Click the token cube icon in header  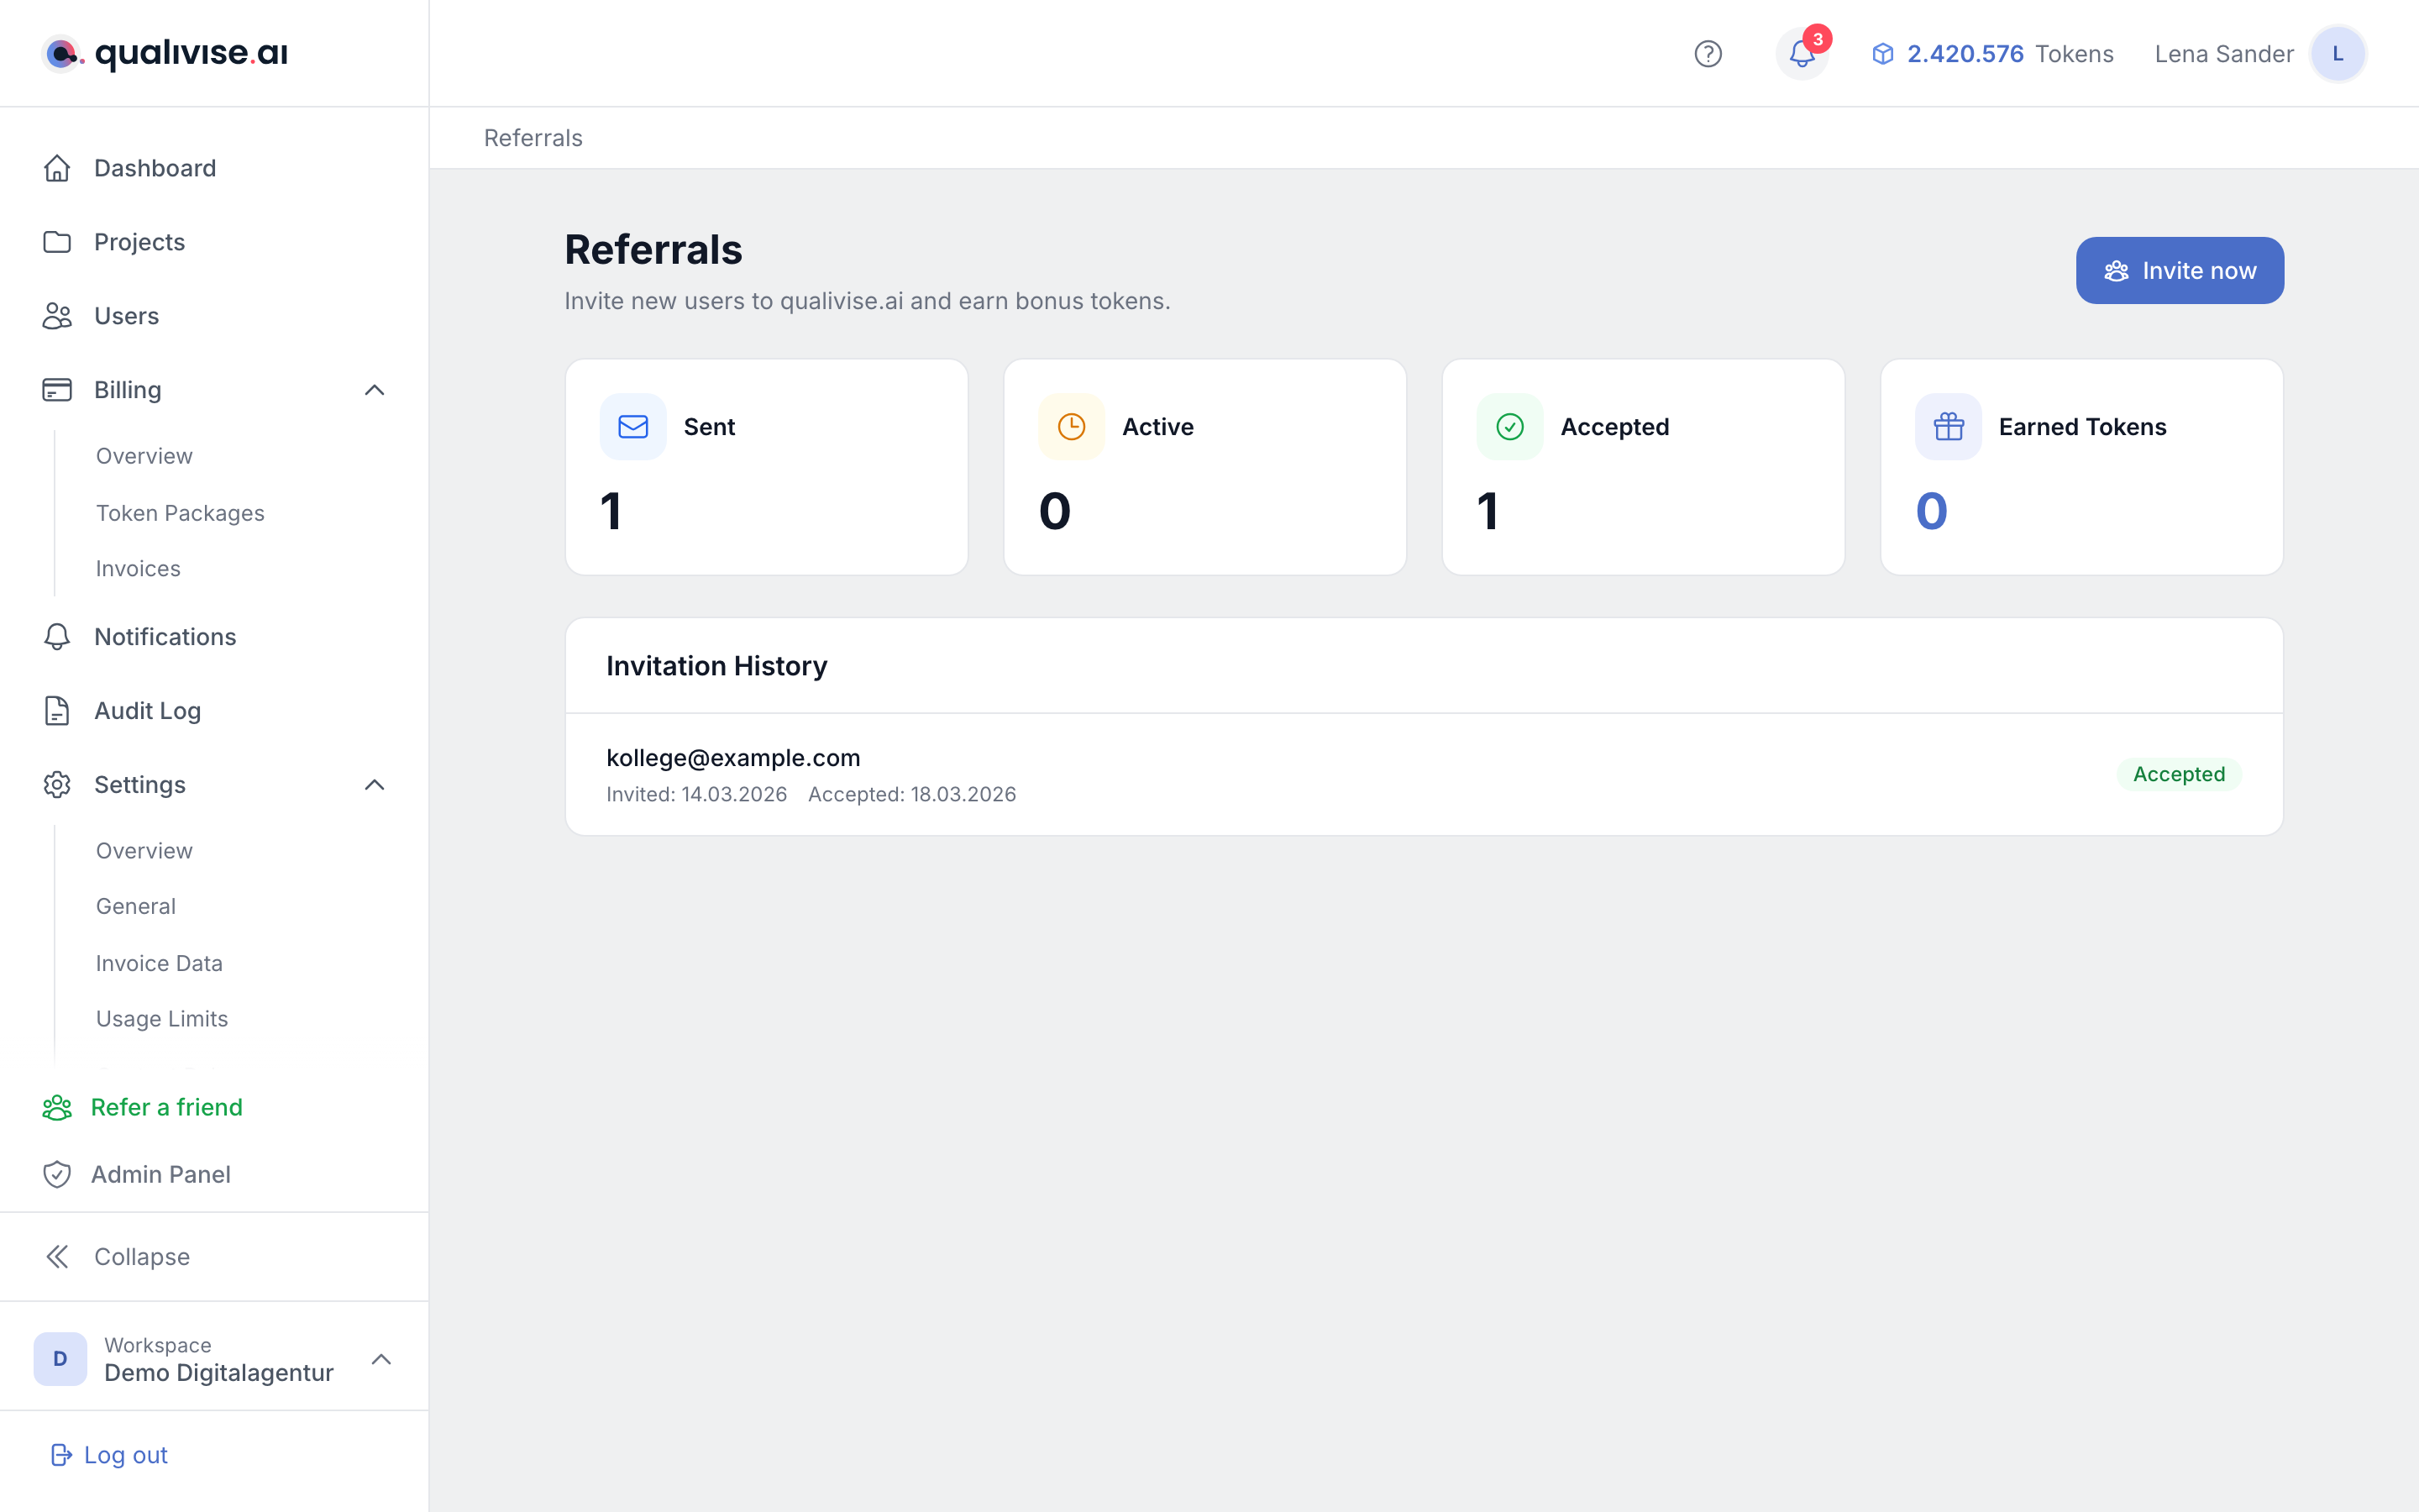[1882, 54]
